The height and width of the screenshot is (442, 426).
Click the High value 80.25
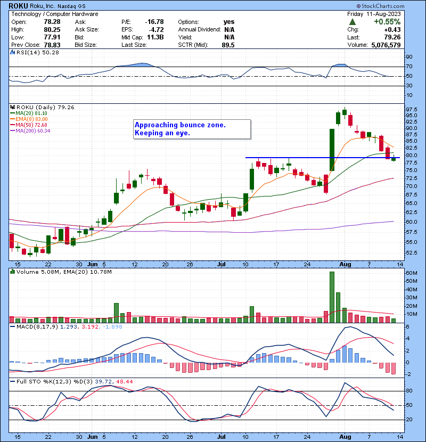(52, 30)
